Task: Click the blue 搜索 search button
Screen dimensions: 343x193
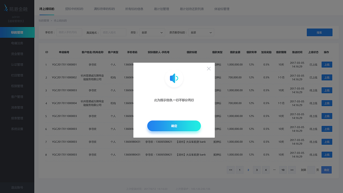Action: [x=319, y=32]
